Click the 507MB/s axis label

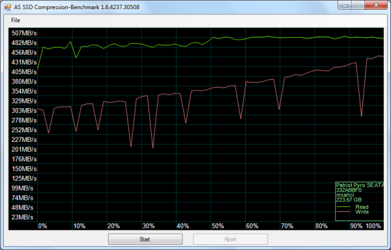coord(24,33)
